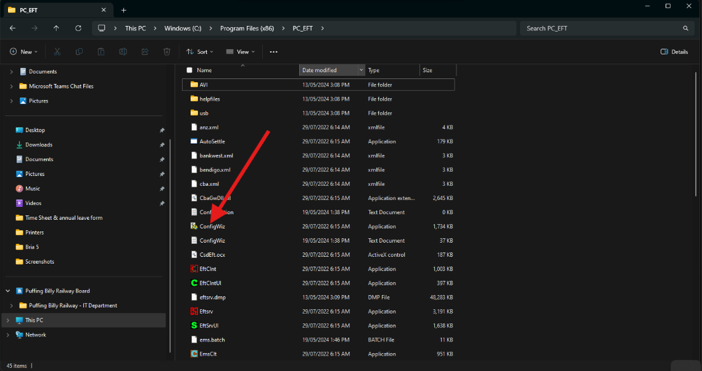The width and height of the screenshot is (702, 371).
Task: Tick the select-all checkbox beside Name
Action: [189, 70]
